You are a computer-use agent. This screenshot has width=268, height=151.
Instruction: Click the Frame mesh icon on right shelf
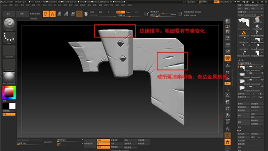pos(227,95)
